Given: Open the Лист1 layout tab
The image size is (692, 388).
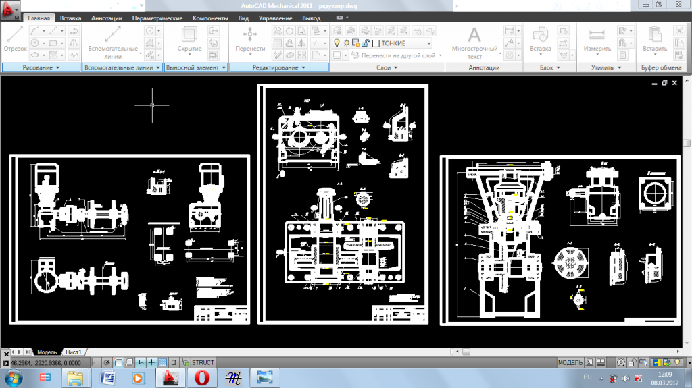Looking at the screenshot, I should point(73,352).
